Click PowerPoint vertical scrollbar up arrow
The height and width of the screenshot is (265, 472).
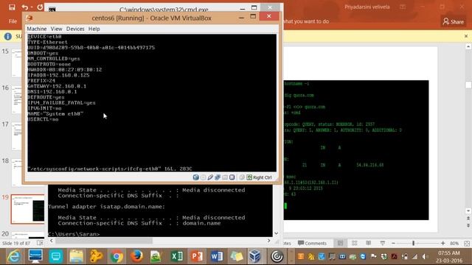pyautogui.click(x=468, y=46)
